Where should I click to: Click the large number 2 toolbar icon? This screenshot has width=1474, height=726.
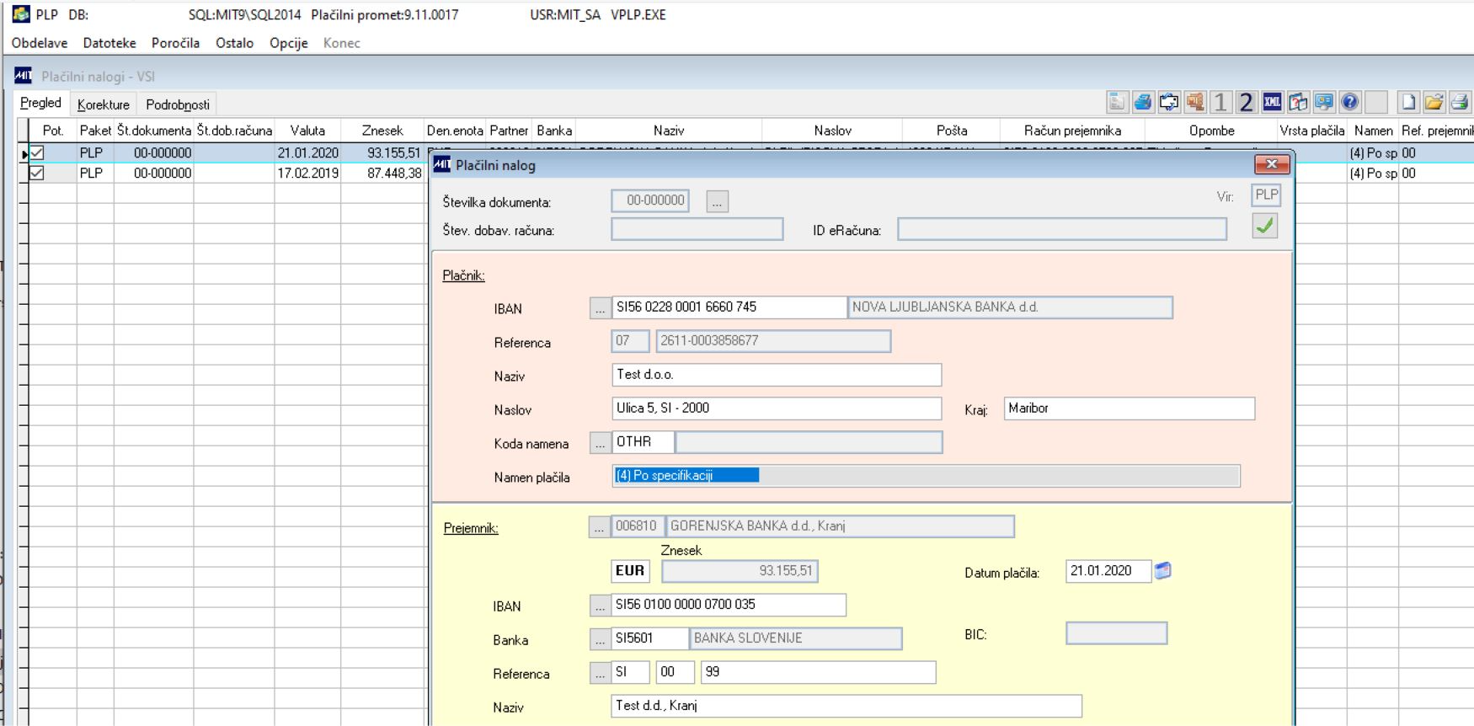pyautogui.click(x=1246, y=103)
